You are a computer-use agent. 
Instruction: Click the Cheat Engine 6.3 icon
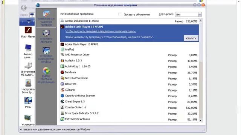tap(62, 102)
